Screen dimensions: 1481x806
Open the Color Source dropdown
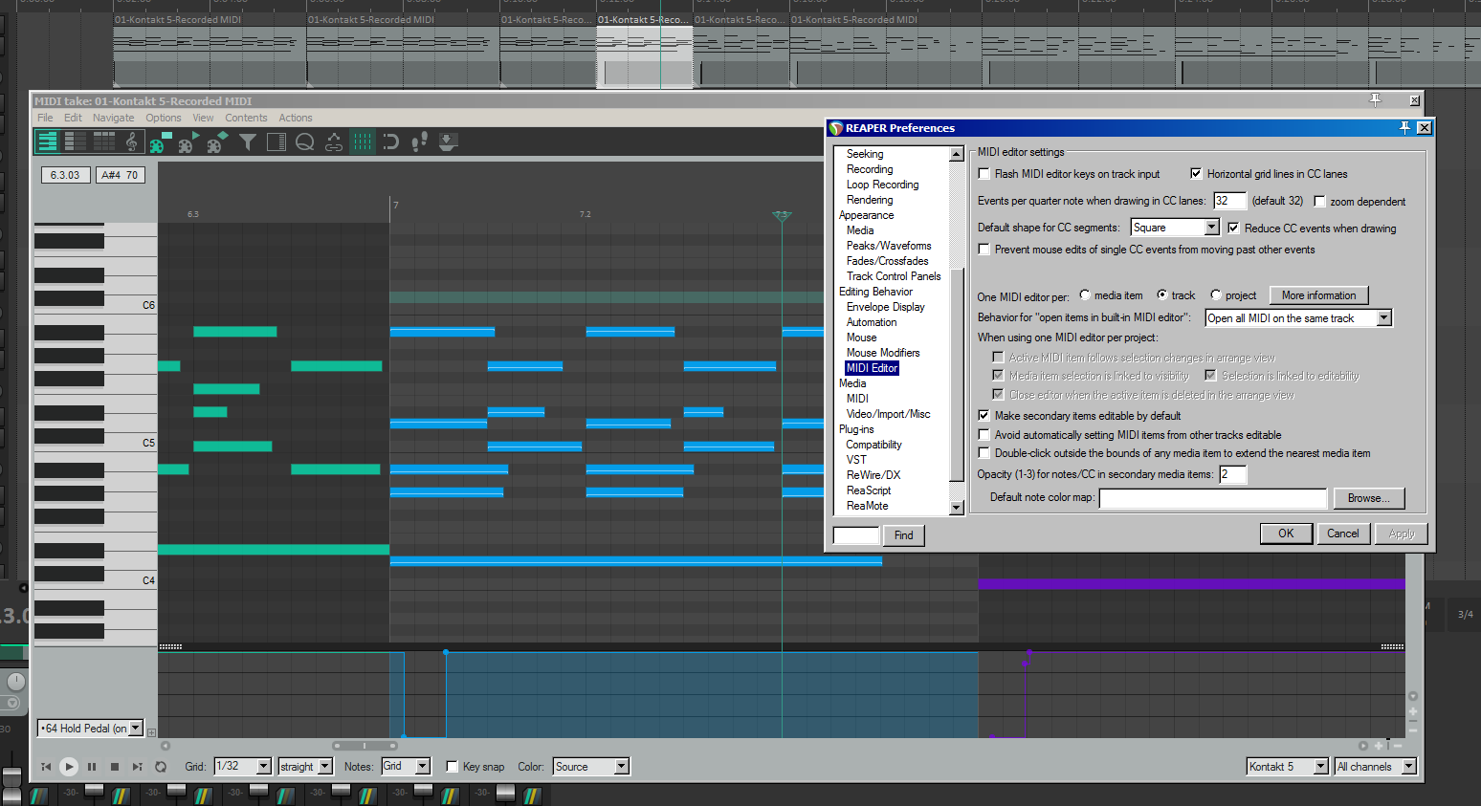coord(591,767)
